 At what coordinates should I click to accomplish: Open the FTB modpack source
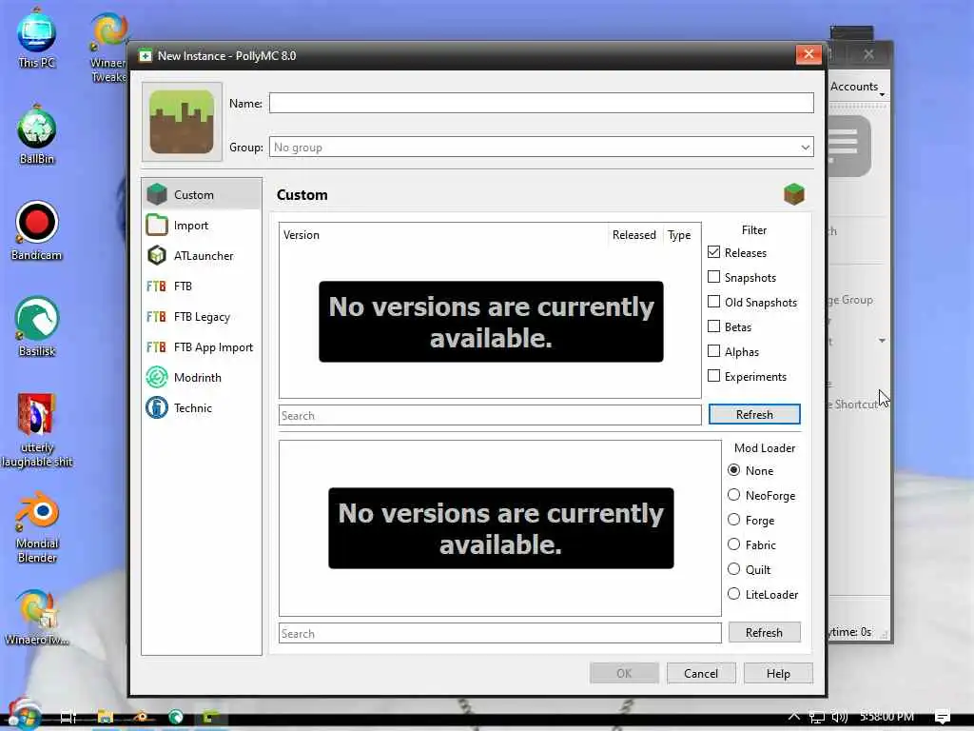tap(202, 286)
